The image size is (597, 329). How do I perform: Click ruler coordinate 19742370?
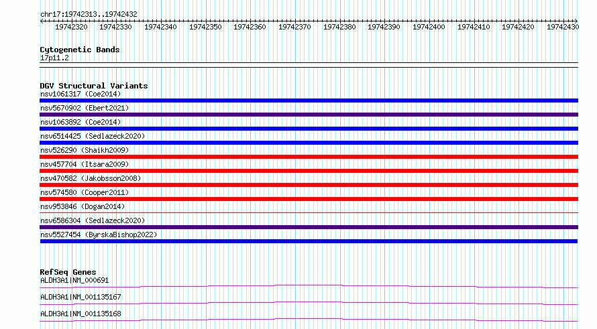(294, 27)
